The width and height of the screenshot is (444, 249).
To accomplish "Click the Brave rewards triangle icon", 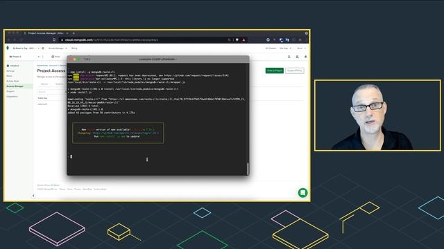I will pyautogui.click(x=244, y=40).
